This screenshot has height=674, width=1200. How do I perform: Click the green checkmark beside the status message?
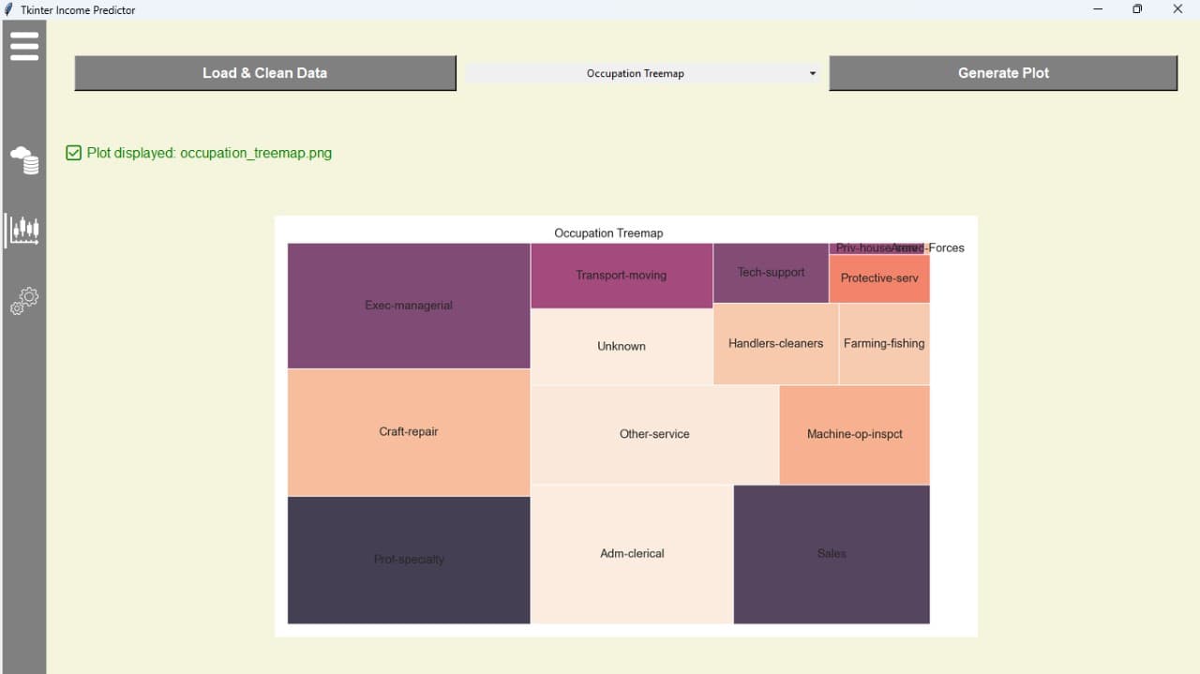[x=73, y=153]
